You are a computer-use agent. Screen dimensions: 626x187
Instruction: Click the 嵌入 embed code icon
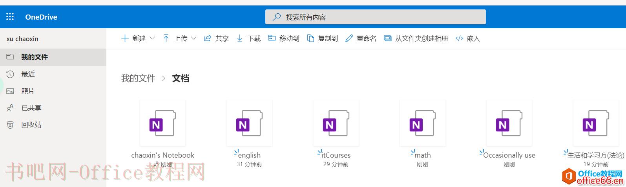[459, 38]
